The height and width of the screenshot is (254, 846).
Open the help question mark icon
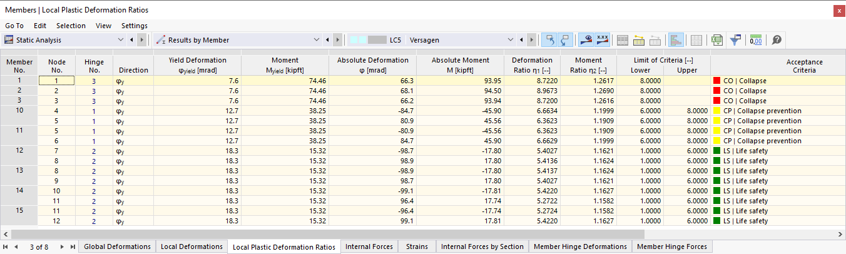(777, 40)
